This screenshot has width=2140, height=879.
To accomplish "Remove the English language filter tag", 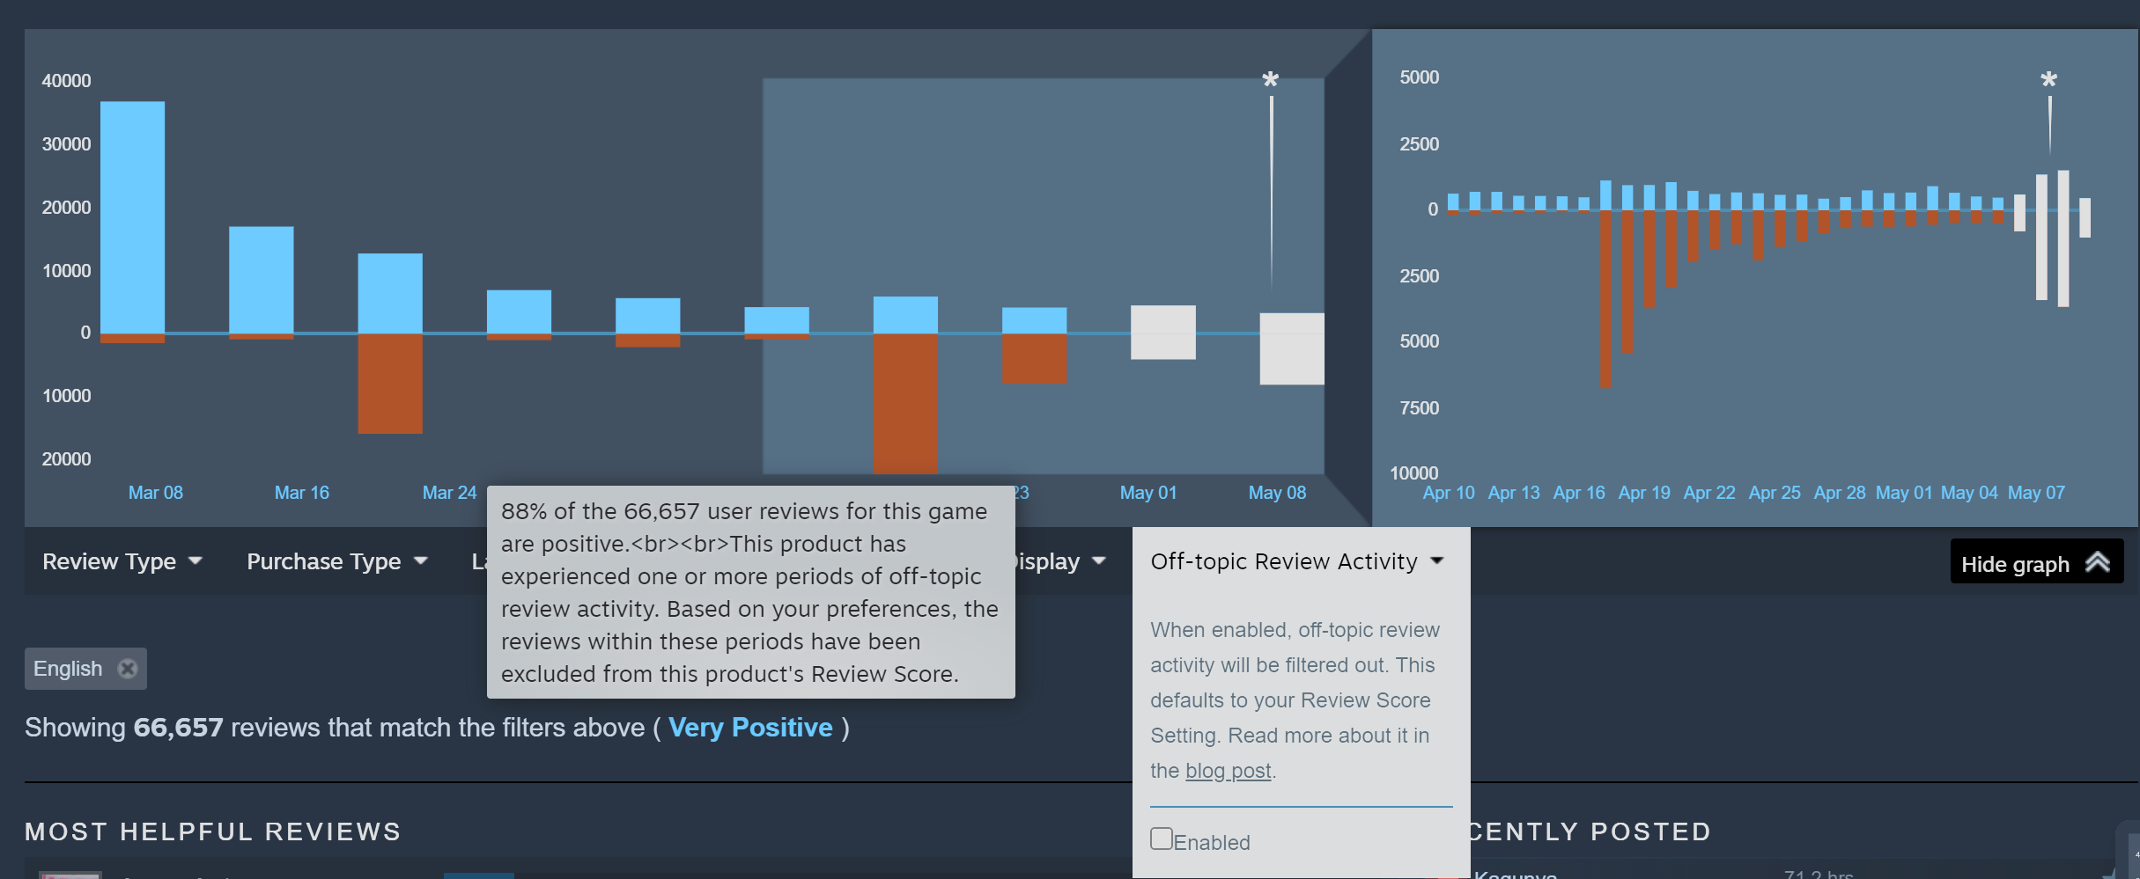I will point(128,669).
